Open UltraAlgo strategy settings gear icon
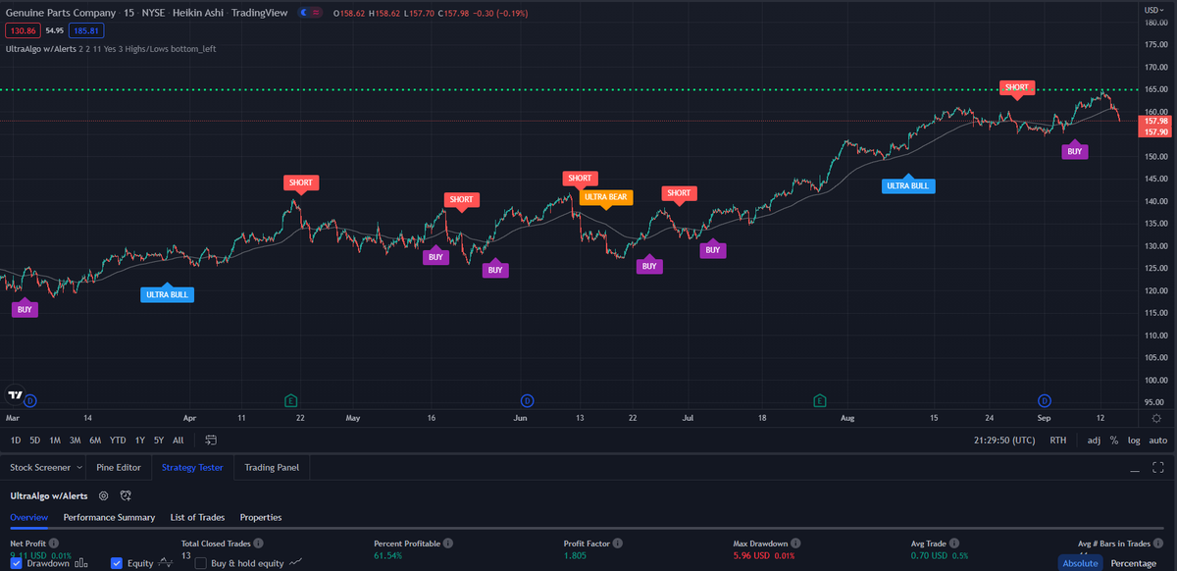 coord(103,496)
